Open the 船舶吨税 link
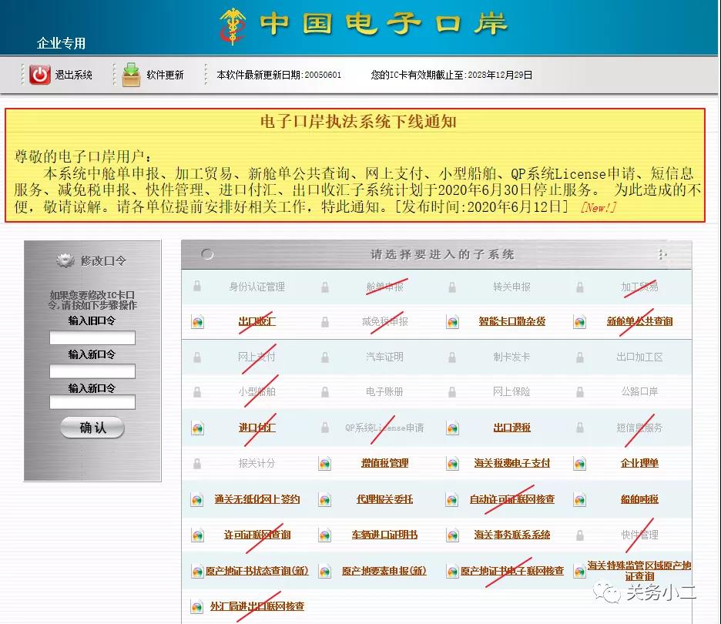 [x=639, y=499]
